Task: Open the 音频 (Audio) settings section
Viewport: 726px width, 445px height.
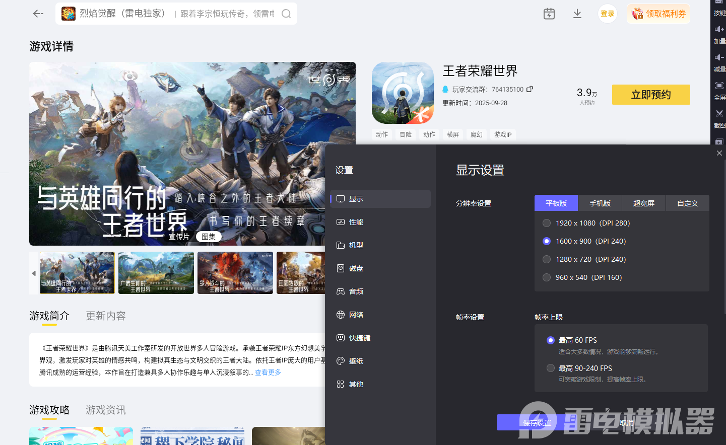Action: coord(356,291)
